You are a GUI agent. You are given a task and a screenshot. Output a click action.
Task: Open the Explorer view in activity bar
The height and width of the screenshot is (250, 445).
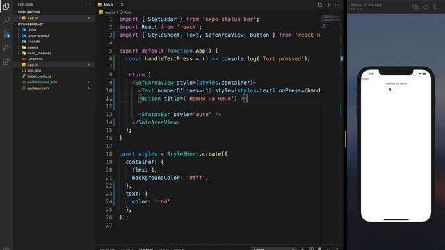6,6
